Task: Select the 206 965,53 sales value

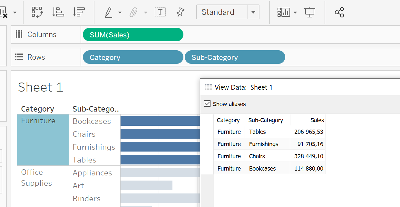Action: click(x=309, y=132)
